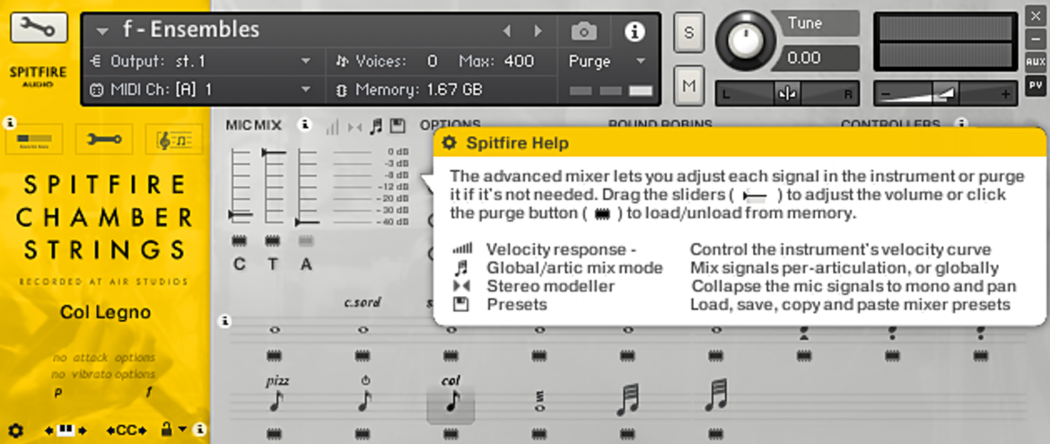Open the wrench instrument edit button
The image size is (1050, 444).
(39, 27)
